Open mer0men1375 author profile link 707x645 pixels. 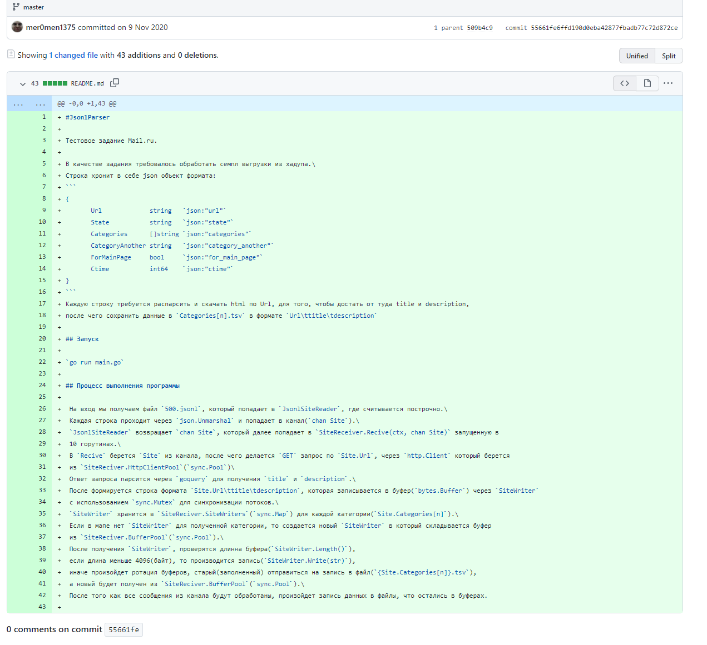pyautogui.click(x=51, y=27)
